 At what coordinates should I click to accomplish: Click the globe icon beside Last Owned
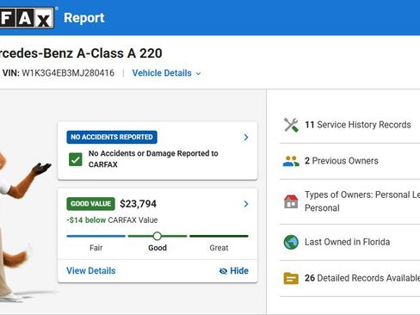(x=291, y=242)
